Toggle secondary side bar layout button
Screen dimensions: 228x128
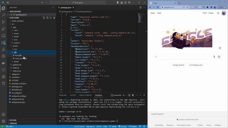coord(125,2)
